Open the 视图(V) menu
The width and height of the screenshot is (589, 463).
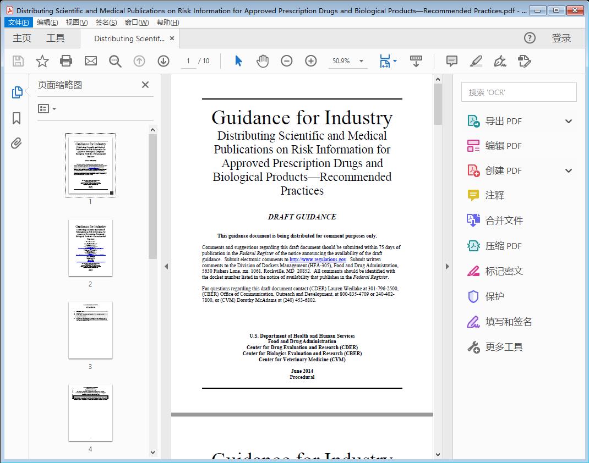click(77, 23)
